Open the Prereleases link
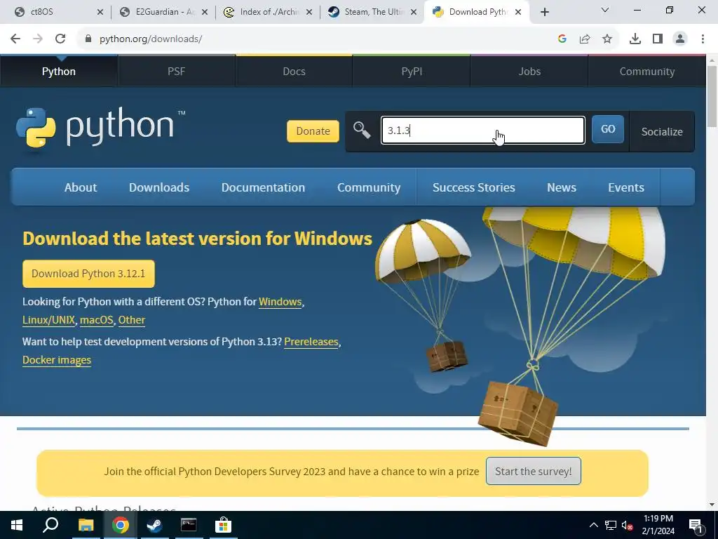 [311, 342]
